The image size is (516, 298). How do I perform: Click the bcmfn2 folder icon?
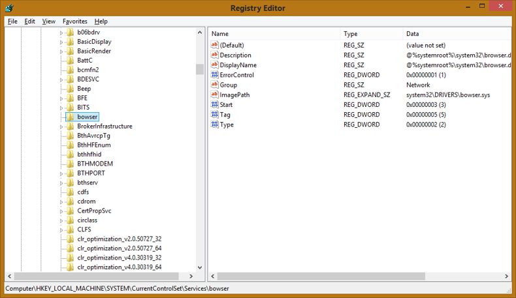pos(70,70)
